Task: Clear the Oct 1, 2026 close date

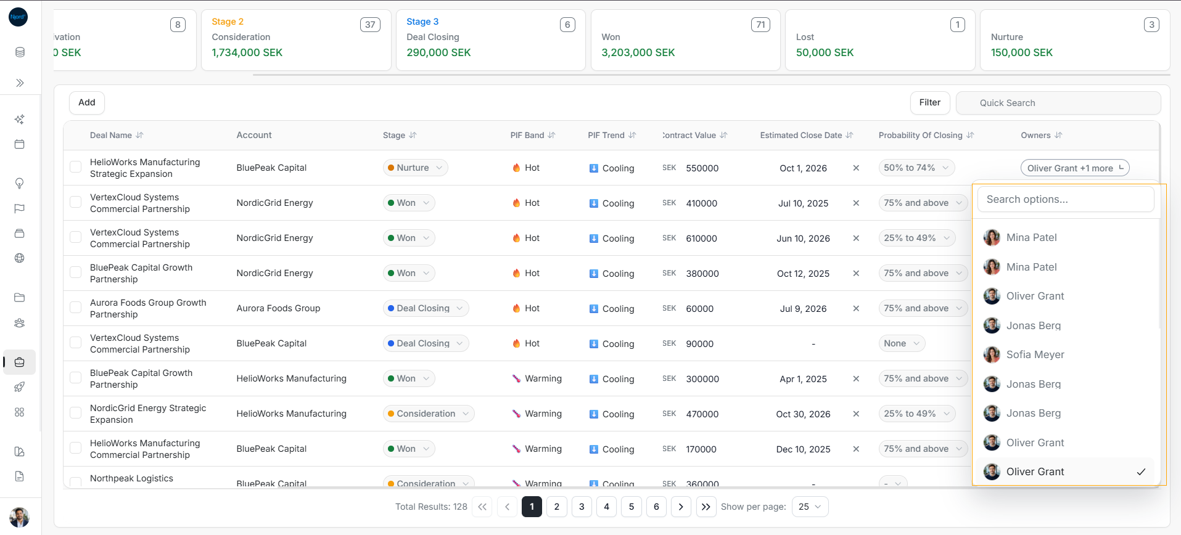Action: [x=856, y=168]
